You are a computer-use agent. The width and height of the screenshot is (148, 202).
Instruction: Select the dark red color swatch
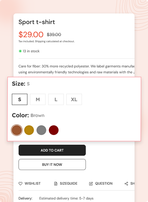[54, 130]
